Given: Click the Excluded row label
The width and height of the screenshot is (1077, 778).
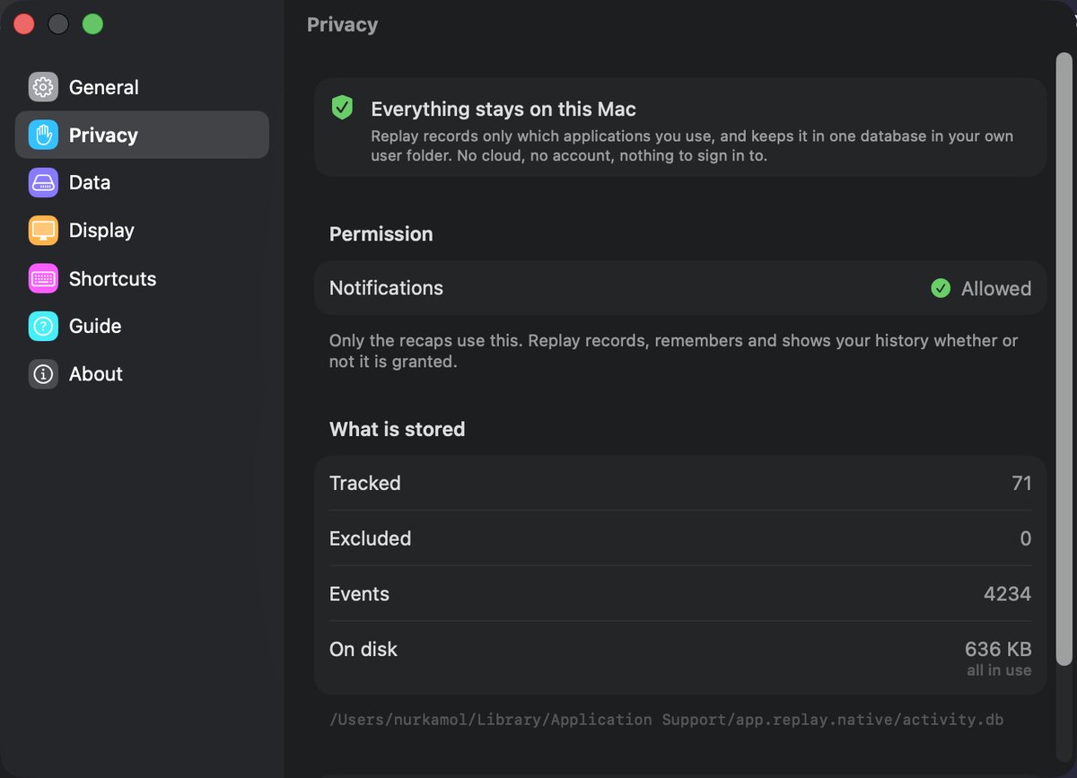Looking at the screenshot, I should 370,538.
